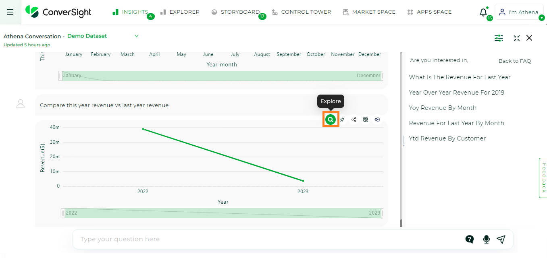Pin the revenue comparison chart

342,120
